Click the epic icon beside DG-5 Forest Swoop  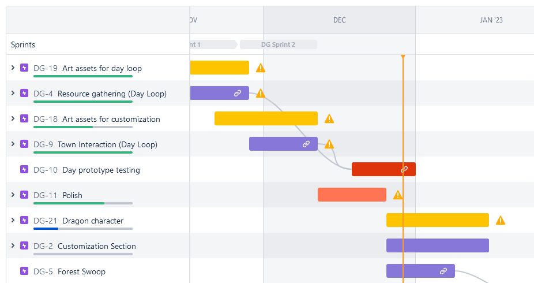pyautogui.click(x=24, y=271)
